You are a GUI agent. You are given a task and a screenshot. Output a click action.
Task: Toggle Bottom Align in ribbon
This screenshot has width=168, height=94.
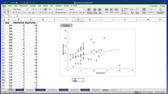[x=45, y=9]
